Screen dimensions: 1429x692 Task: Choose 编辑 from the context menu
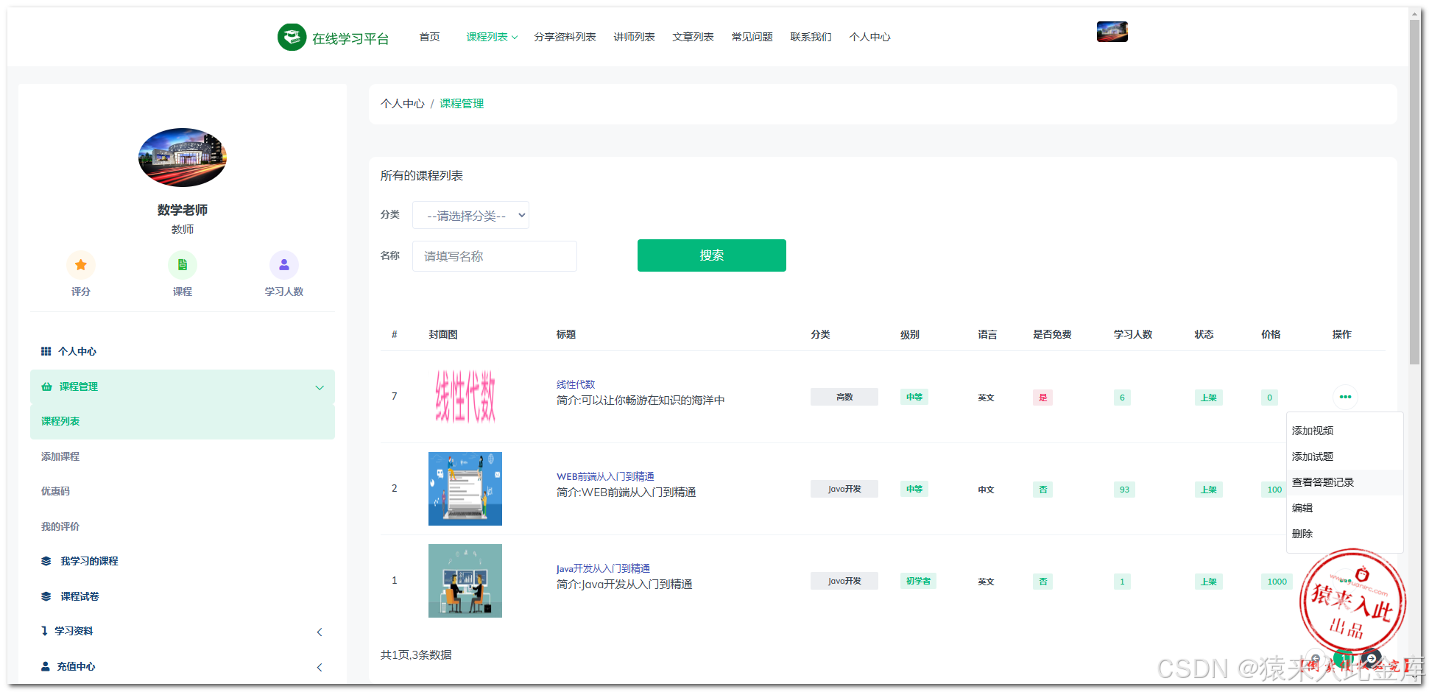point(1302,507)
